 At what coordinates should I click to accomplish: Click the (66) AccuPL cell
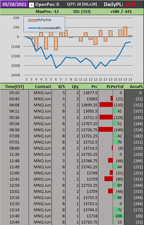134,216
